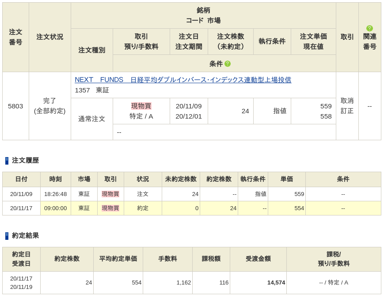Image resolution: width=384 pixels, height=296 pixels.
Task: Click the 受渡金額 column header
Action: [x=258, y=259]
